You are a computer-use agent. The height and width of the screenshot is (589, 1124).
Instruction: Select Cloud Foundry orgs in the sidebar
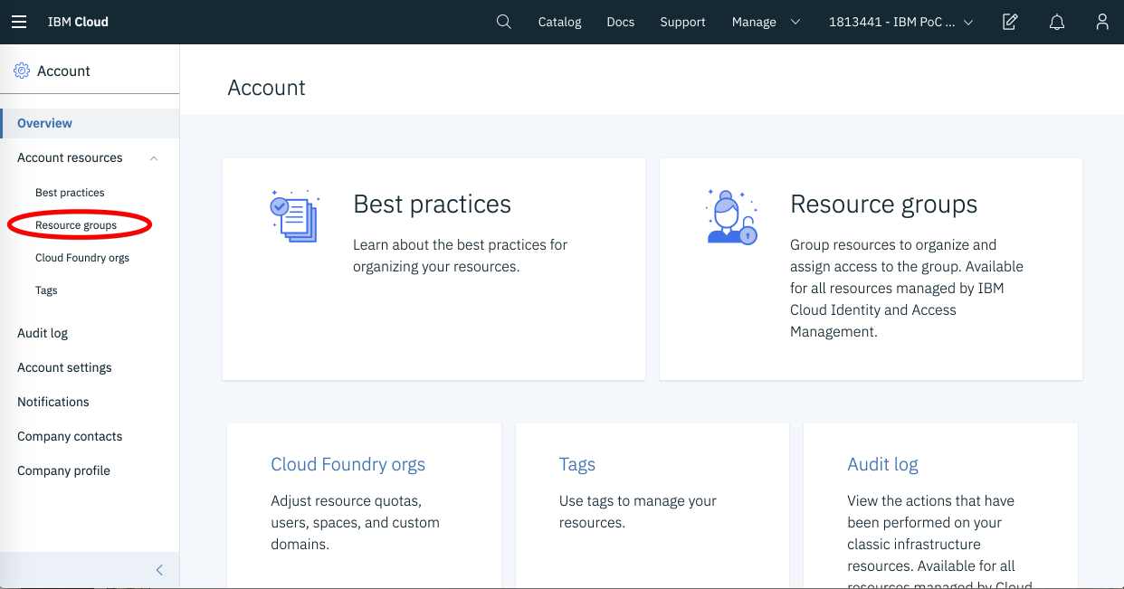click(x=82, y=258)
